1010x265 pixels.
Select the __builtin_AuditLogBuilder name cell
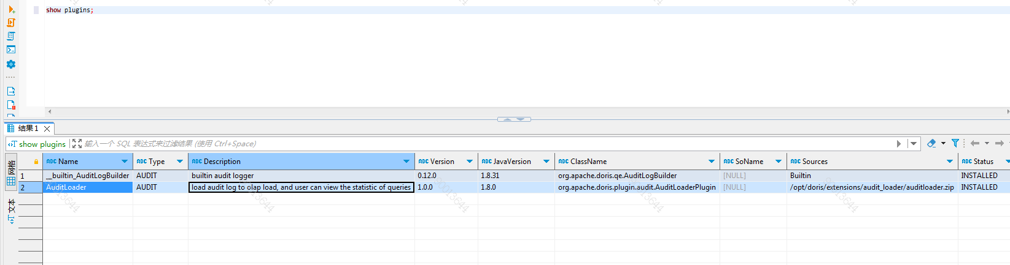tap(88, 176)
